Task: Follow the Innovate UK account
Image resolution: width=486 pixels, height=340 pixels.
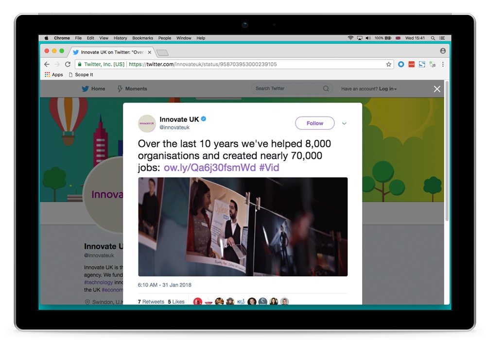Action: point(315,123)
